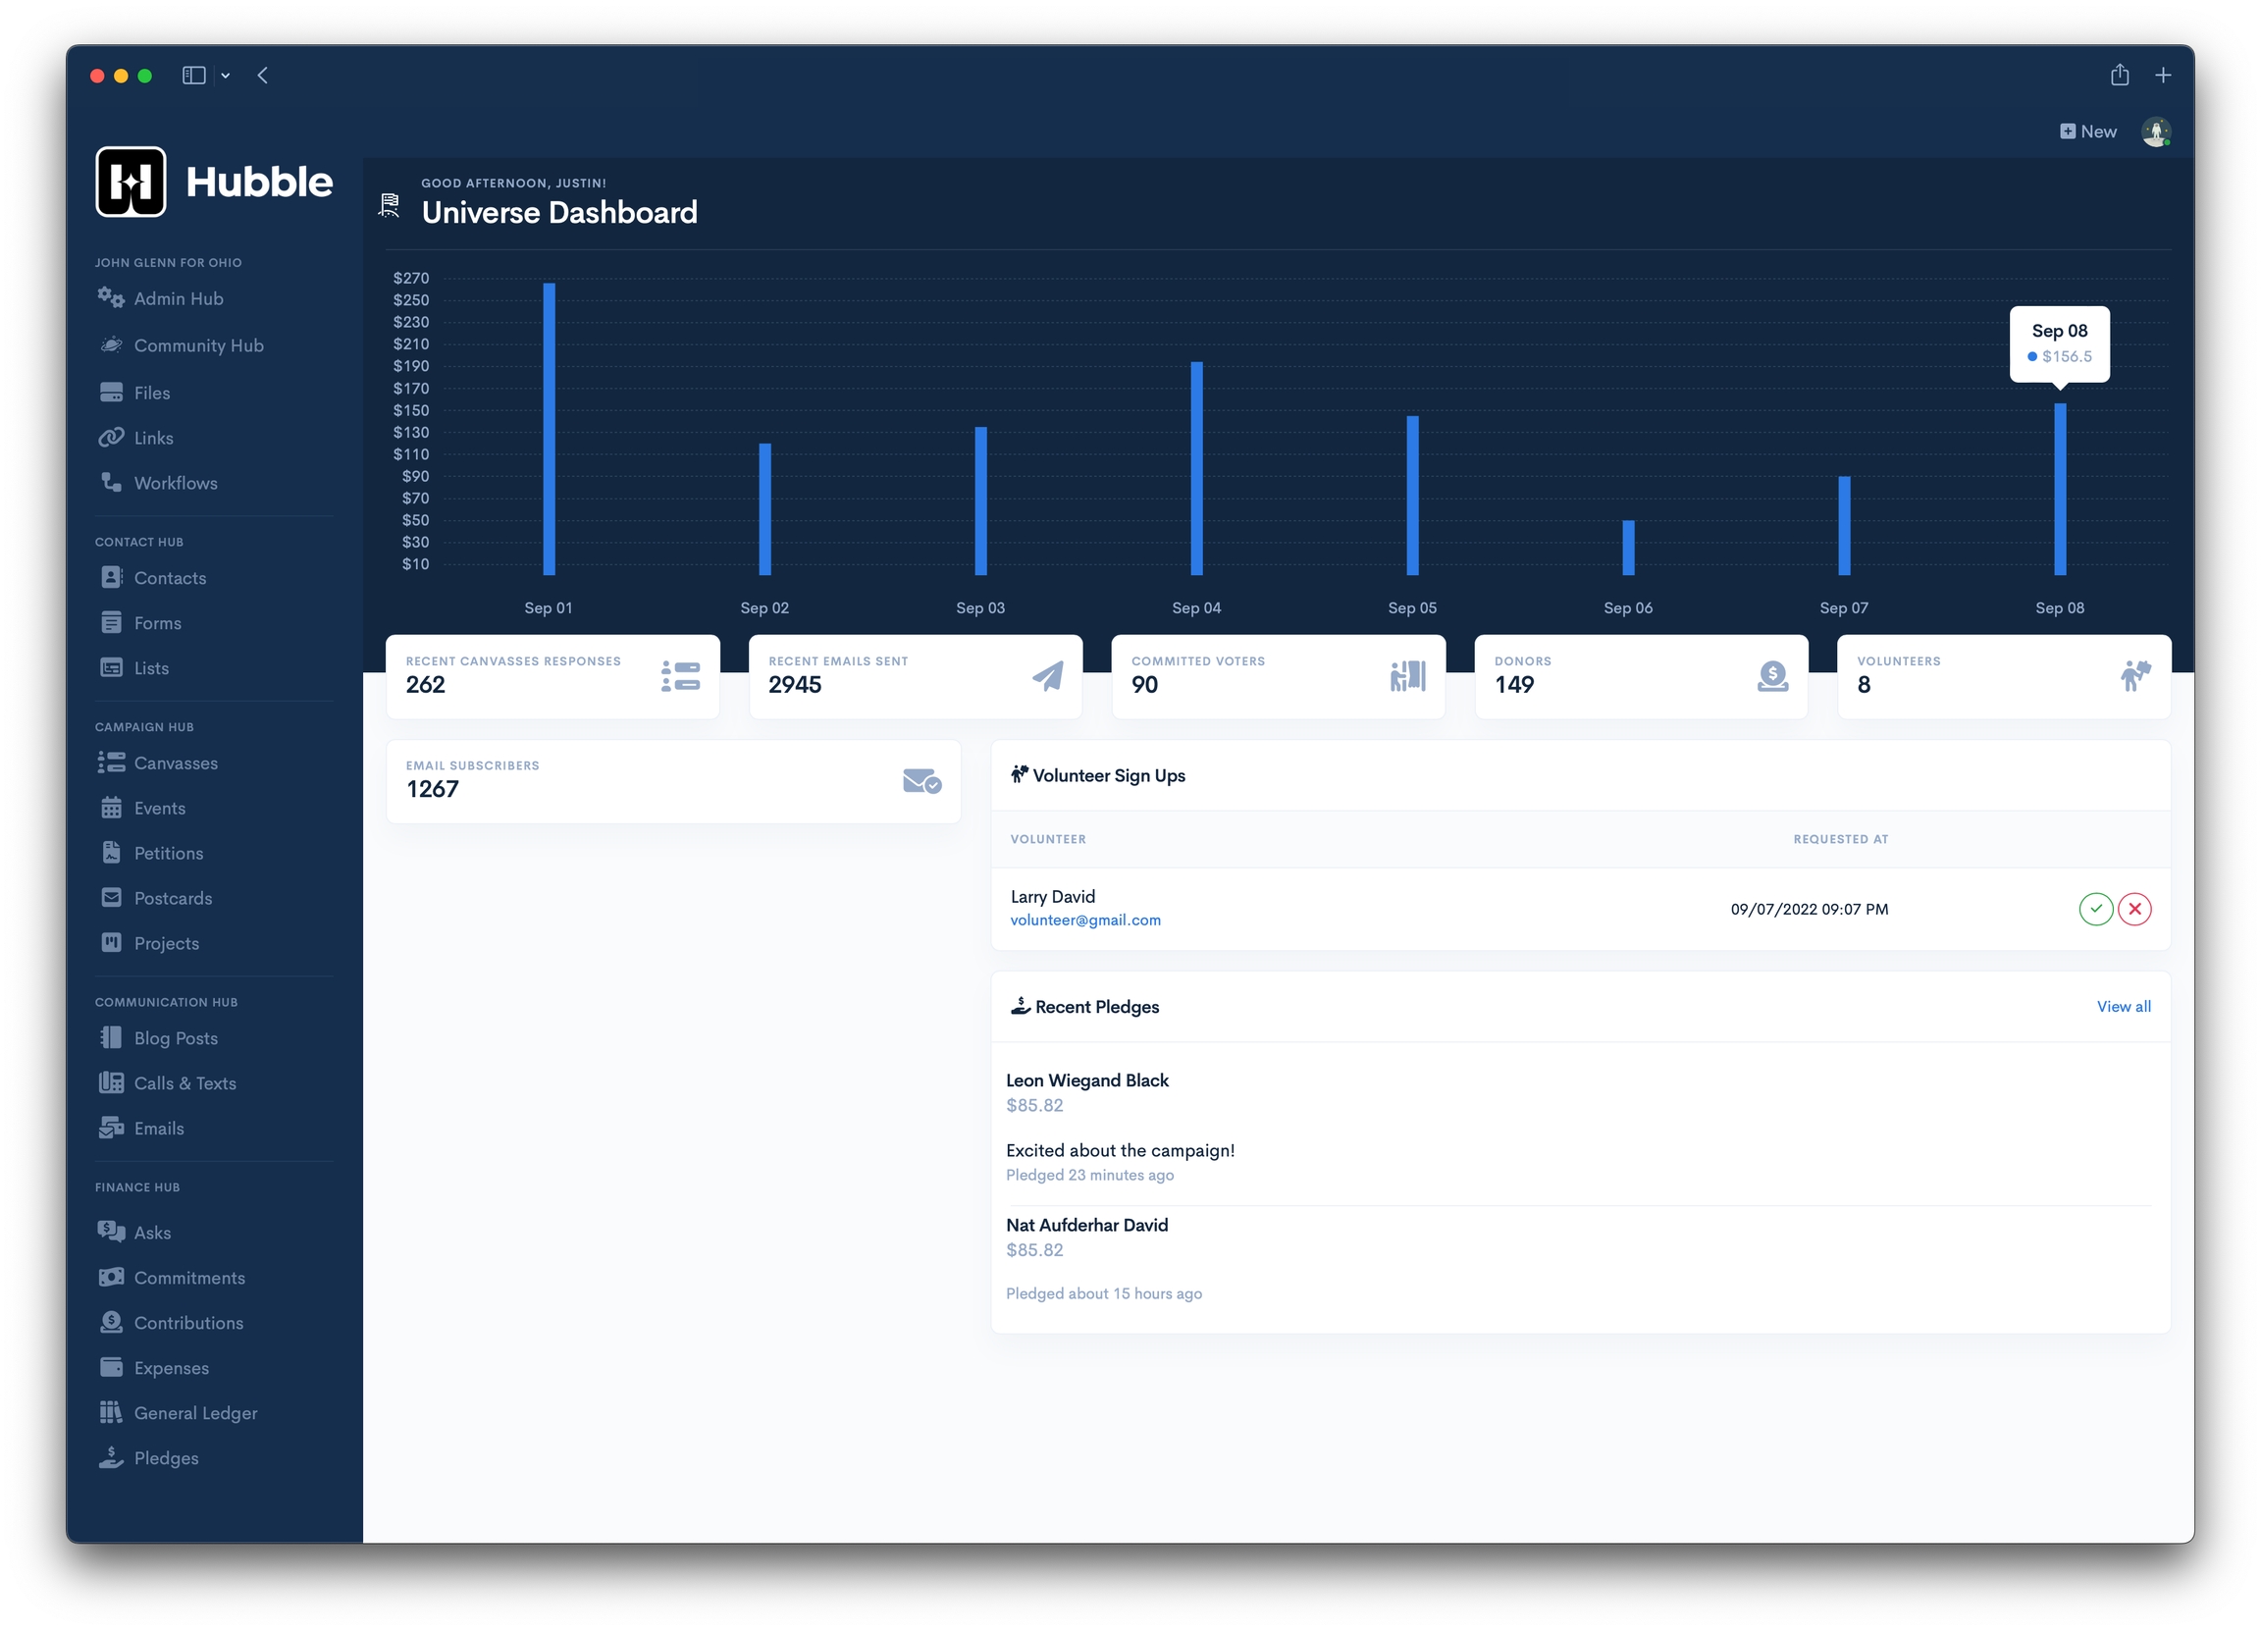
Task: Open the user avatar menu
Action: pos(2155,132)
